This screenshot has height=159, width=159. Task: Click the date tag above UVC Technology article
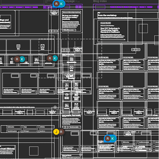pos(106,23)
